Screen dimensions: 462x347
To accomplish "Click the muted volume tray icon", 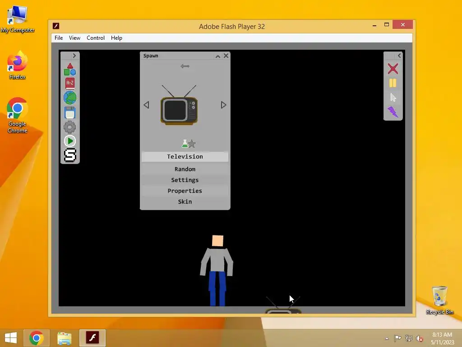I will coord(419,338).
